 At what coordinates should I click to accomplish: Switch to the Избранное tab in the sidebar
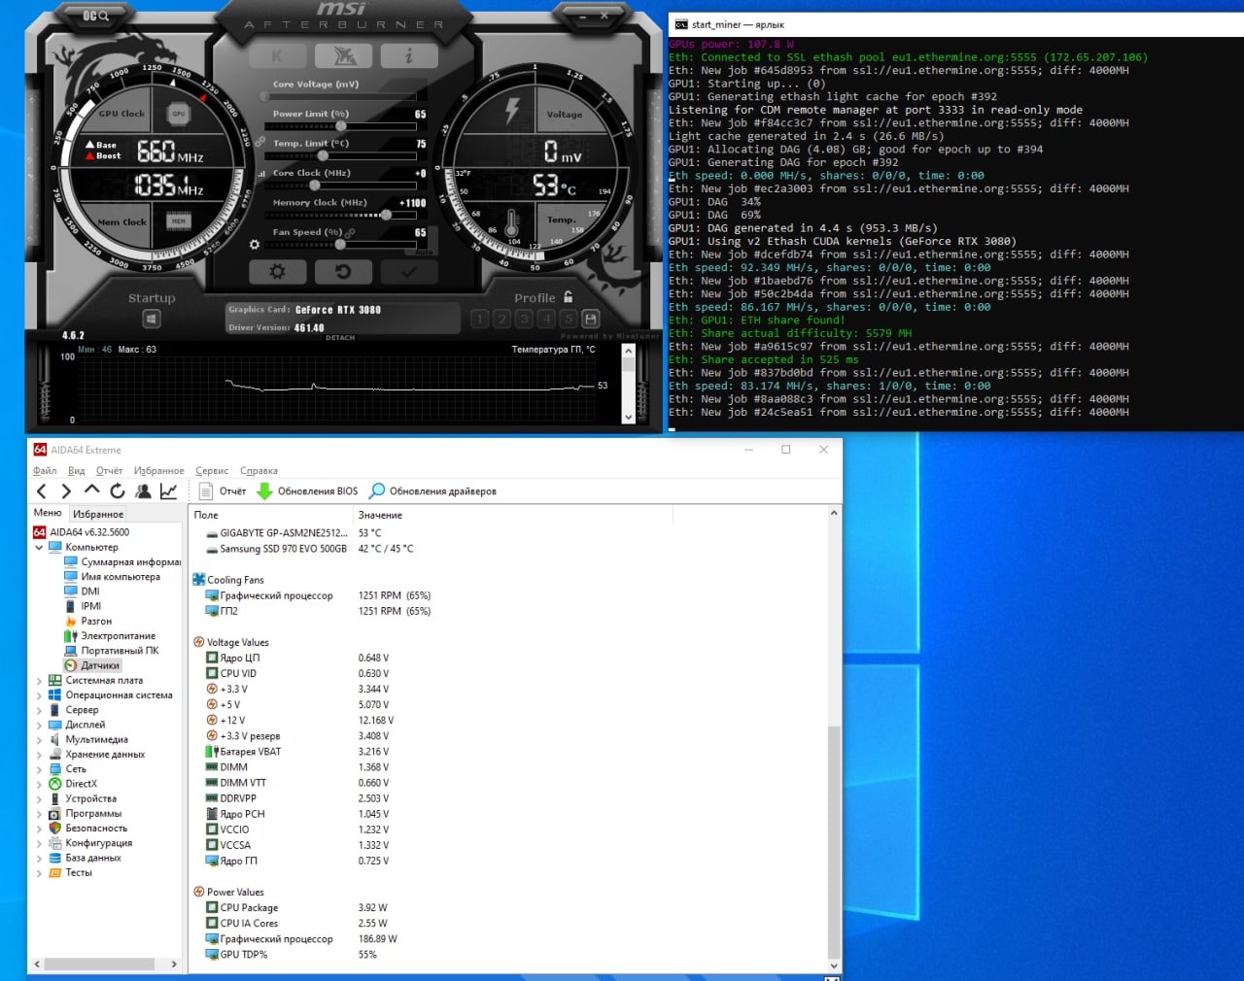tap(98, 514)
